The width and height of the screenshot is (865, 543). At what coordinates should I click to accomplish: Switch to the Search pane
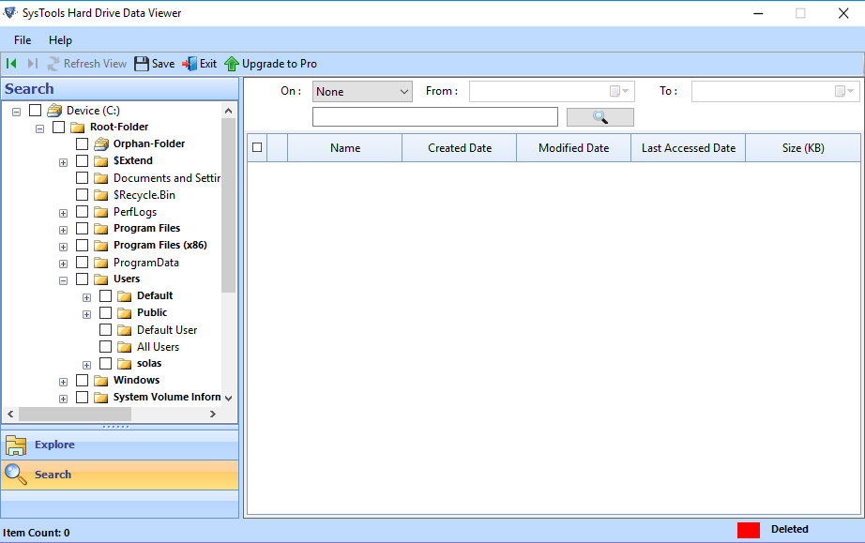[x=120, y=475]
